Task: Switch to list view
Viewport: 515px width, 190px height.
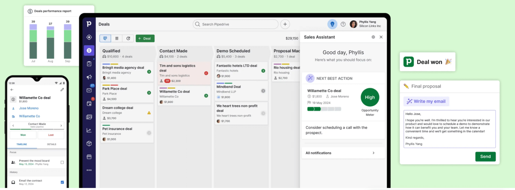Action: [117, 38]
